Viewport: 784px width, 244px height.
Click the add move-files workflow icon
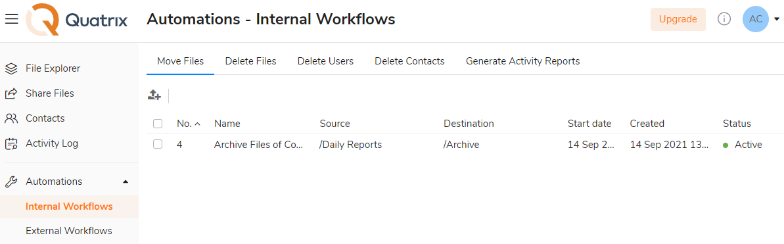[x=154, y=95]
